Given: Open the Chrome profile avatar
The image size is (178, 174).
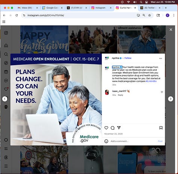Looking at the screenshot, I should (x=167, y=15).
